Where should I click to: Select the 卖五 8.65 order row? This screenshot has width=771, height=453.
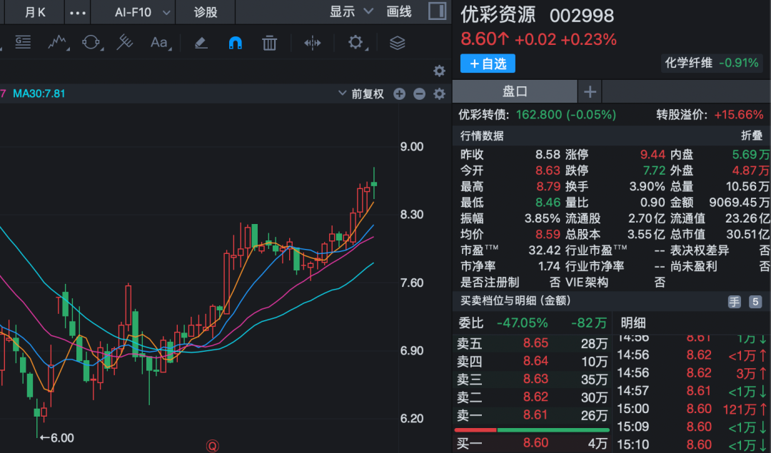(532, 343)
